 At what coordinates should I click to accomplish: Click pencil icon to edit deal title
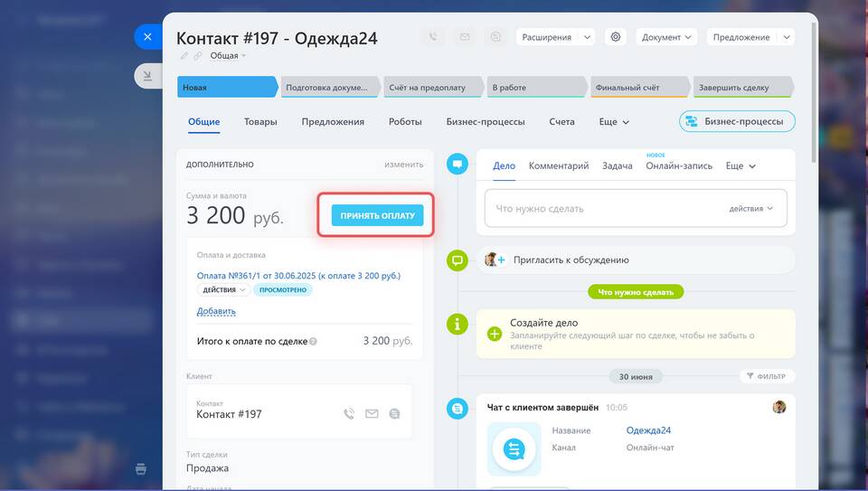184,56
